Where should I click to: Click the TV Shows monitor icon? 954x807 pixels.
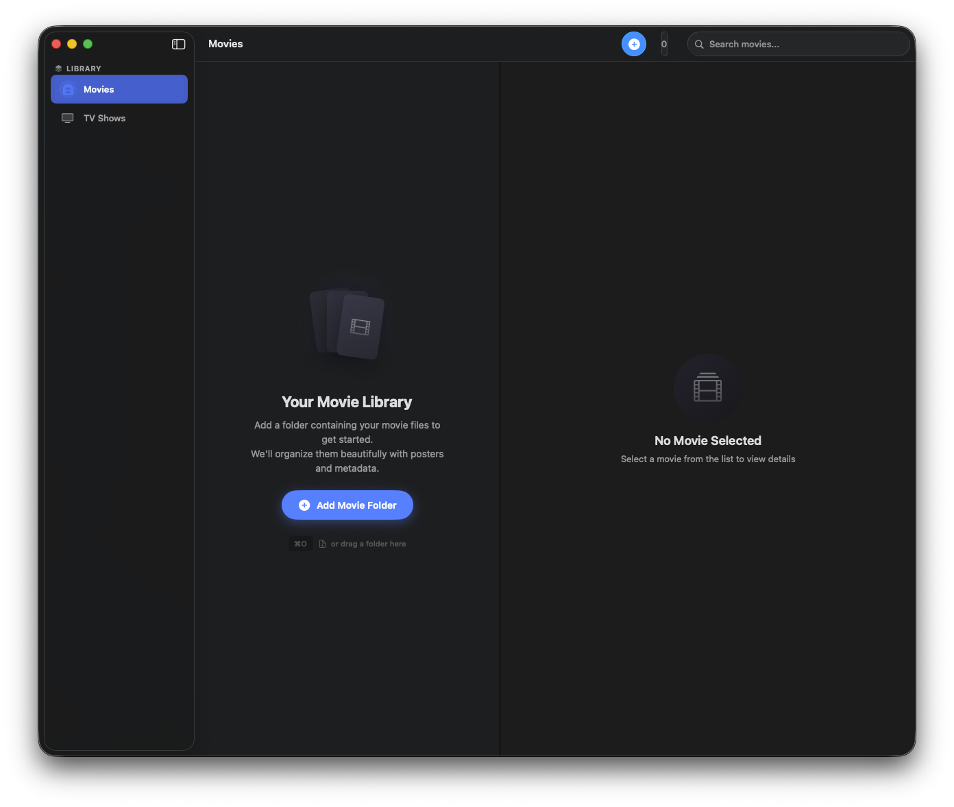68,118
